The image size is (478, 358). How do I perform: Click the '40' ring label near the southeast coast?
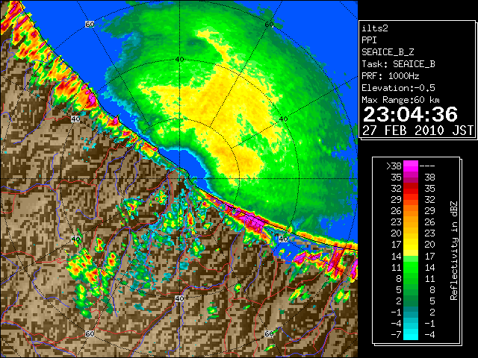(x=284, y=239)
